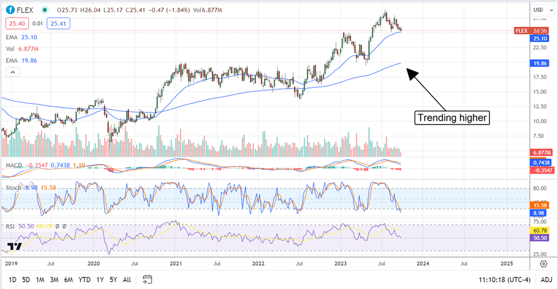Click the blue 25.41 buy price button
Image resolution: width=558 pixels, height=289 pixels.
(x=59, y=23)
